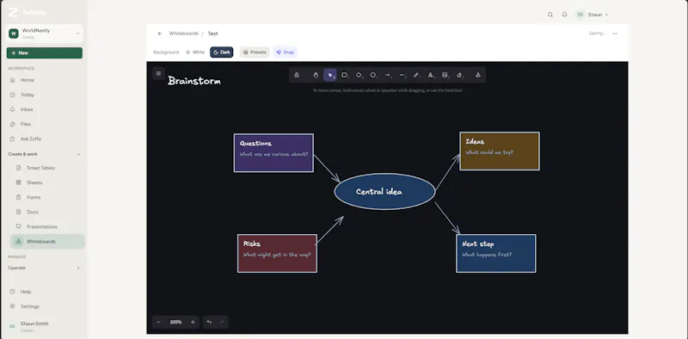The image size is (688, 339).
Task: Select the Central idea ellipse
Action: (x=384, y=192)
